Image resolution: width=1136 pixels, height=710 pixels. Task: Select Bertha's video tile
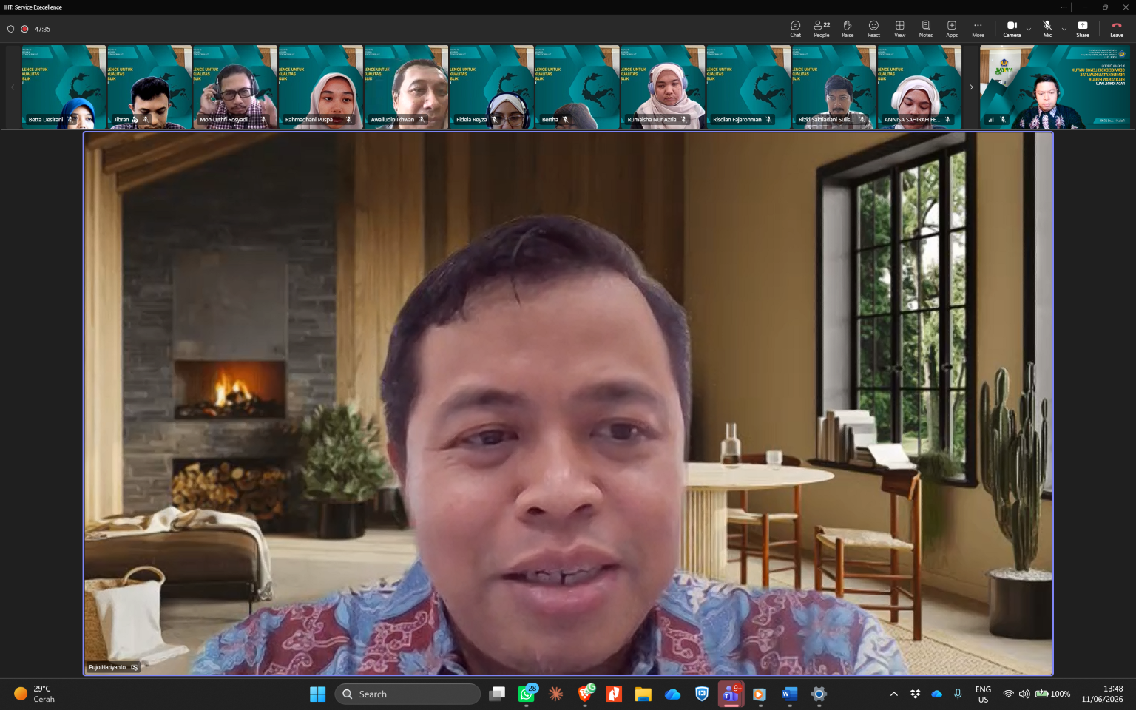[x=578, y=87]
